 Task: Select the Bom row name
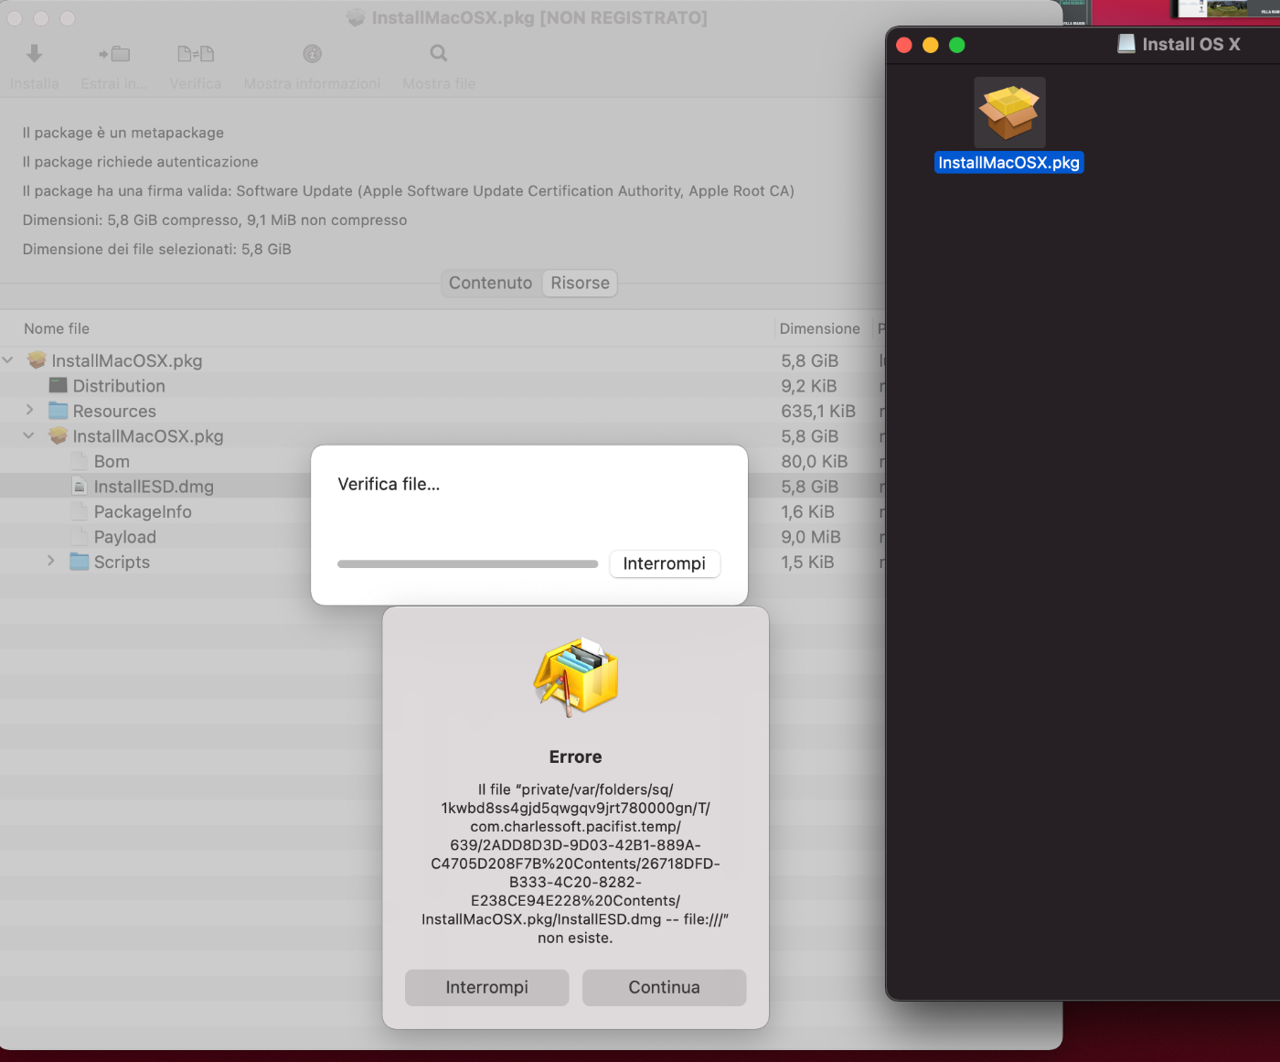click(x=112, y=461)
